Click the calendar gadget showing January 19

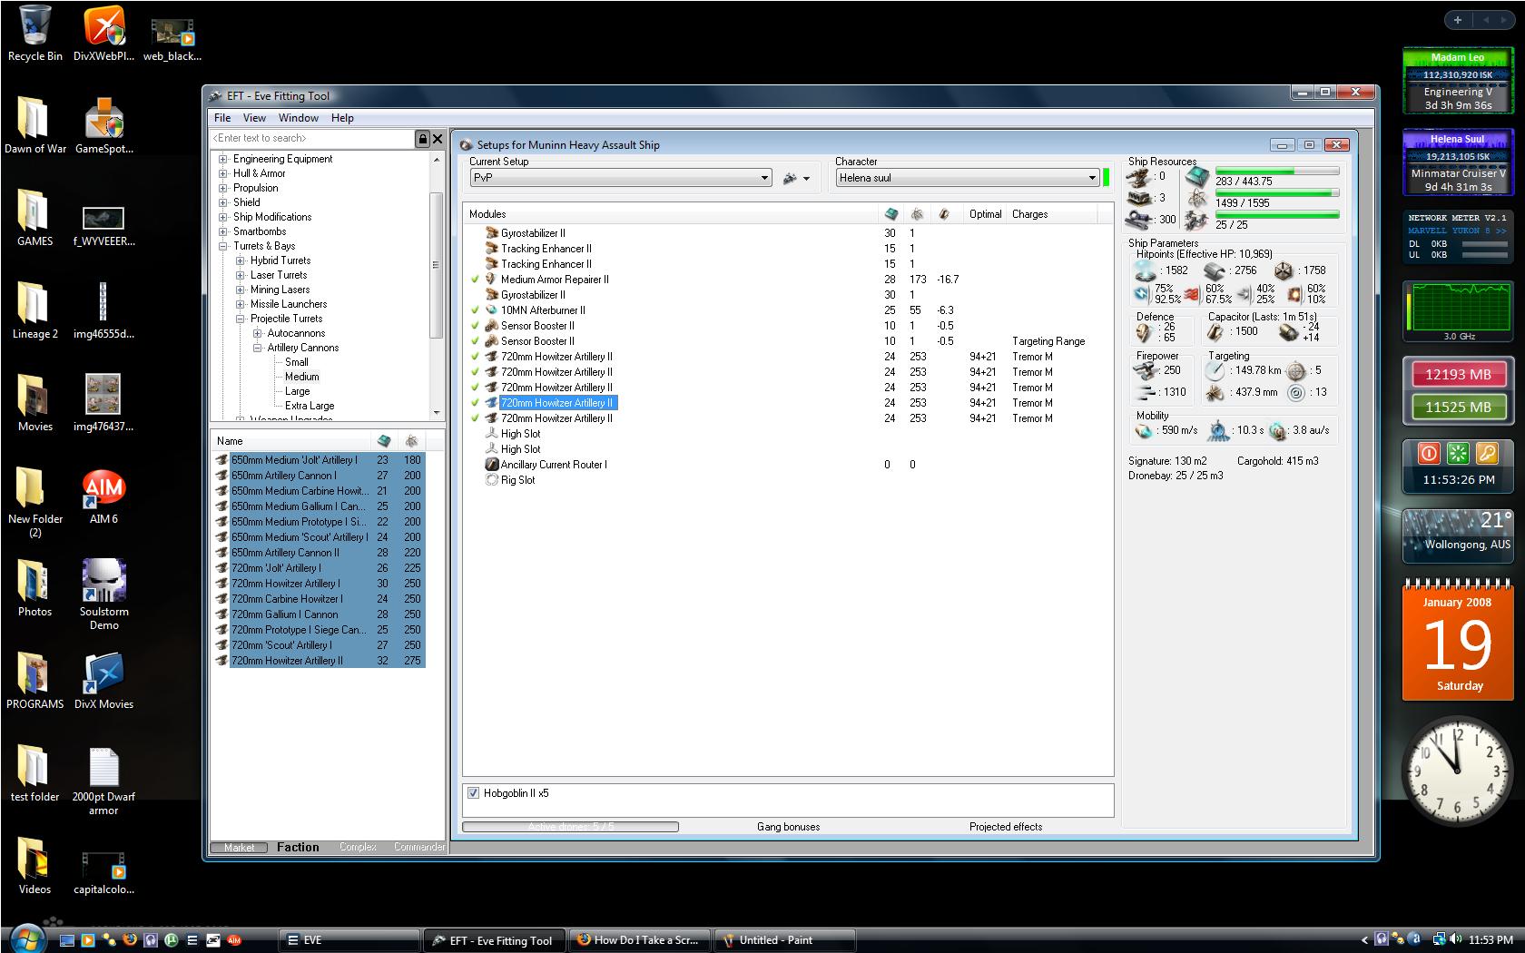(1458, 641)
